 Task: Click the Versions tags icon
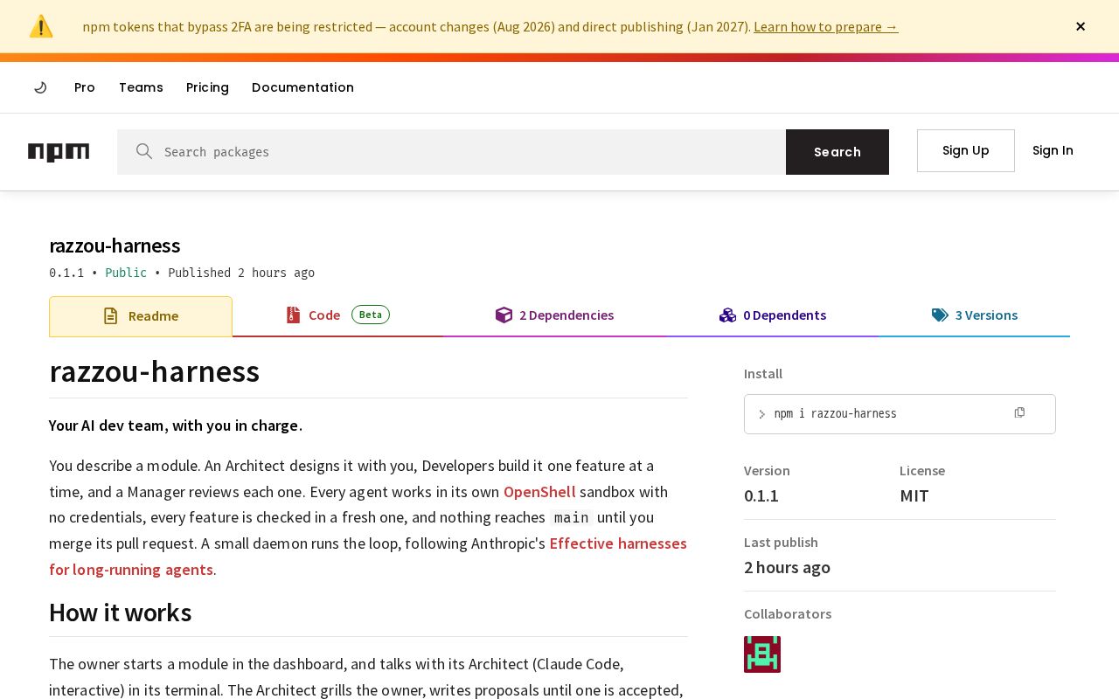point(940,315)
